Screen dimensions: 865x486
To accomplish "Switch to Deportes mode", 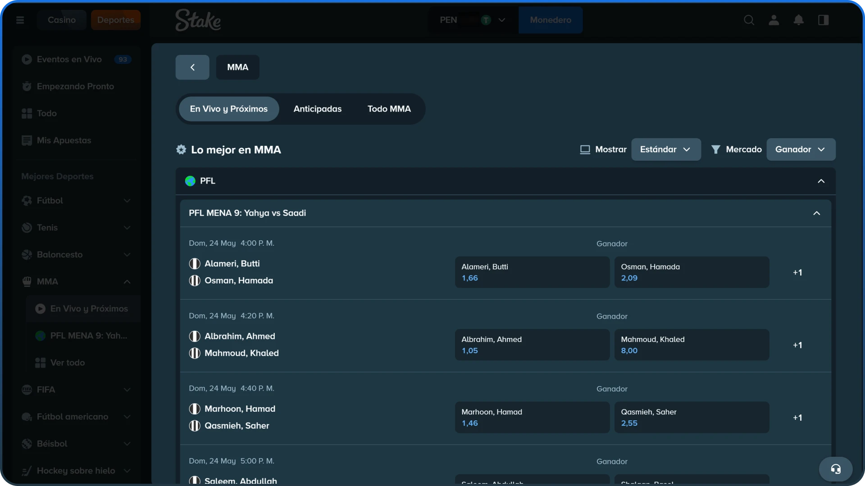I will pos(116,20).
